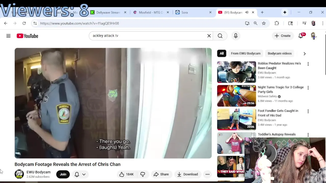Screen dimensions: 326x183
Task: Select the From EWU Bodycam chip
Action: (x=246, y=53)
